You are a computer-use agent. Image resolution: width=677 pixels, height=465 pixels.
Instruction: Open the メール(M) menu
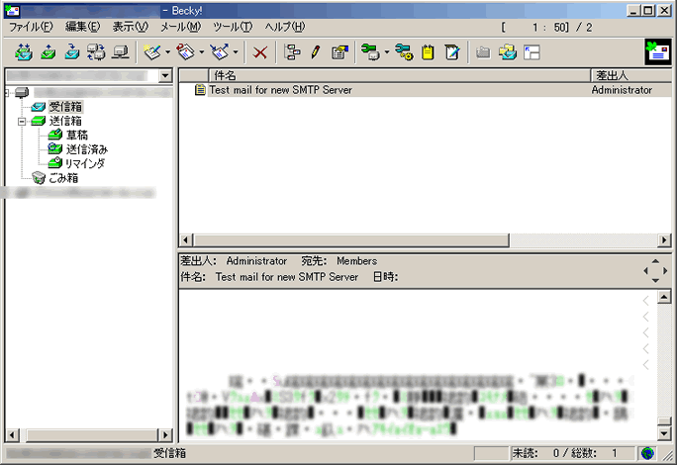click(x=180, y=27)
